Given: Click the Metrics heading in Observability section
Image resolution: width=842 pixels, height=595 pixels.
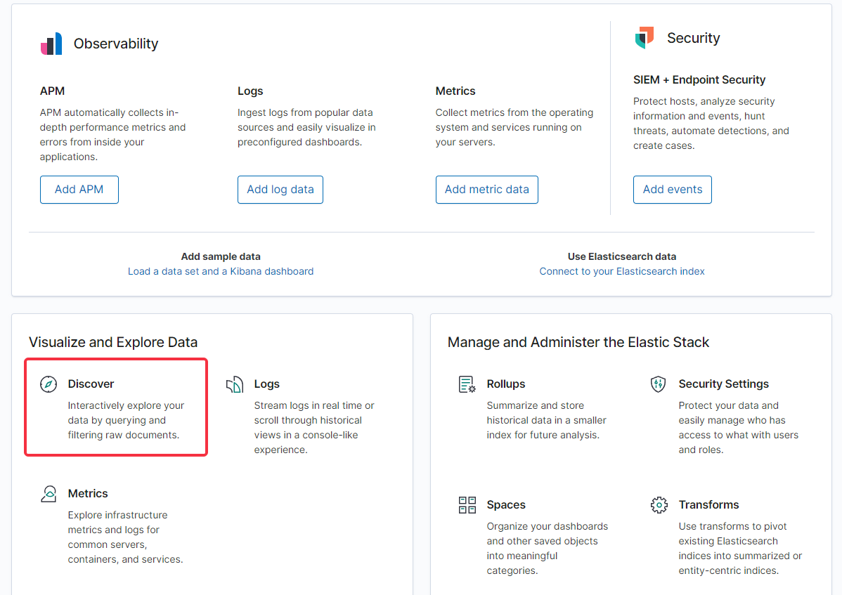Looking at the screenshot, I should click(x=455, y=91).
